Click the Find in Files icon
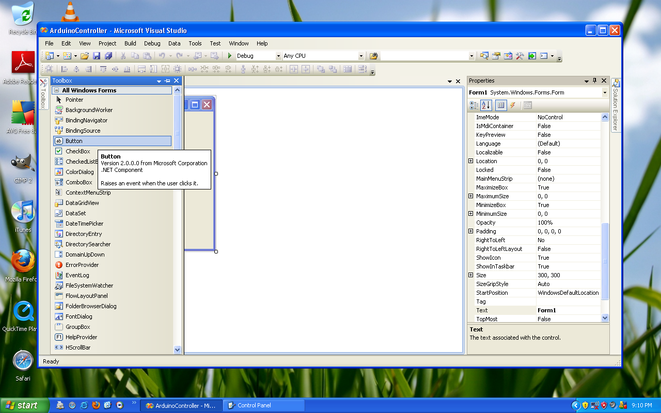Viewport: 661px width, 413px height. tap(374, 56)
